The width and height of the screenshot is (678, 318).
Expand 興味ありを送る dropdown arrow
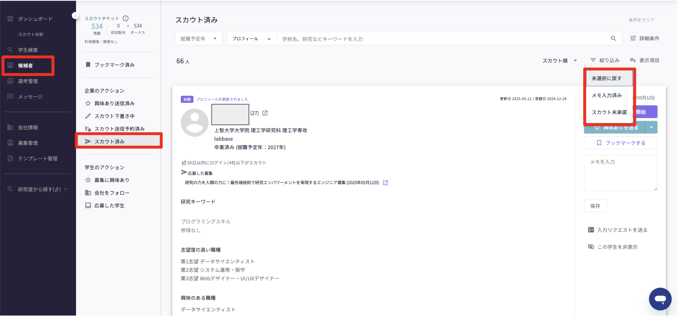651,127
